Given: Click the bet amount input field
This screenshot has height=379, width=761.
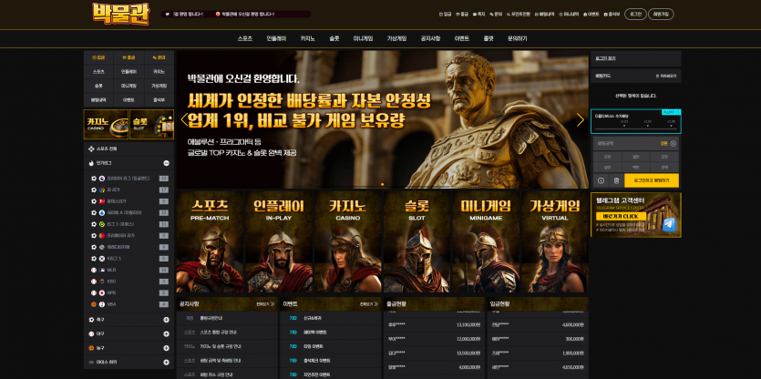Looking at the screenshot, I should click(x=635, y=144).
